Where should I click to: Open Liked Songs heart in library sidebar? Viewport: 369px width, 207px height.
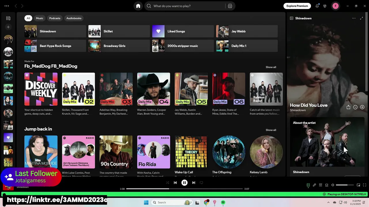point(8,138)
